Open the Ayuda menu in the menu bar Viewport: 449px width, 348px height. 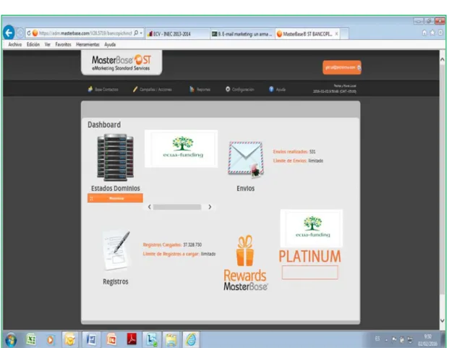pyautogui.click(x=110, y=44)
